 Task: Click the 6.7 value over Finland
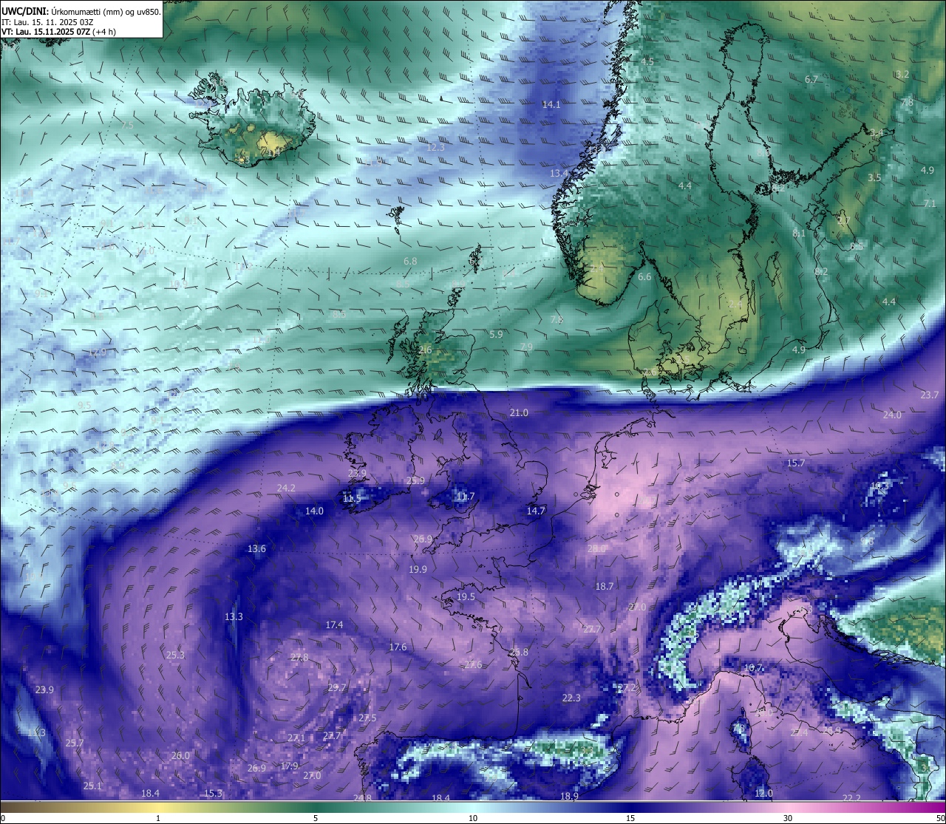coord(811,79)
